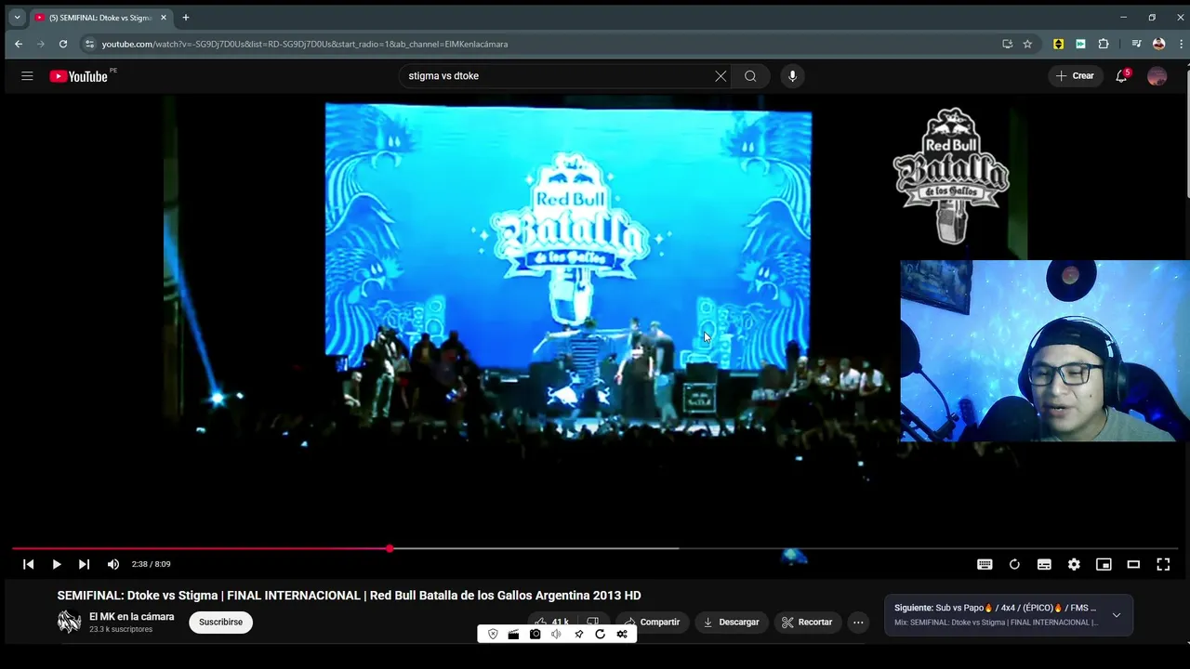Go to YouTube home via the logo
This screenshot has height=669, width=1190.
tap(79, 76)
